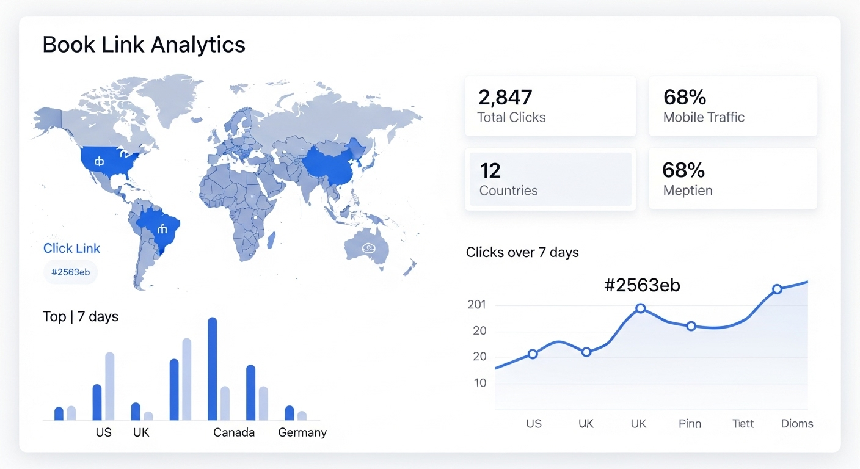The width and height of the screenshot is (860, 469).
Task: Open the highlighted Countries stat card
Action: pos(550,180)
